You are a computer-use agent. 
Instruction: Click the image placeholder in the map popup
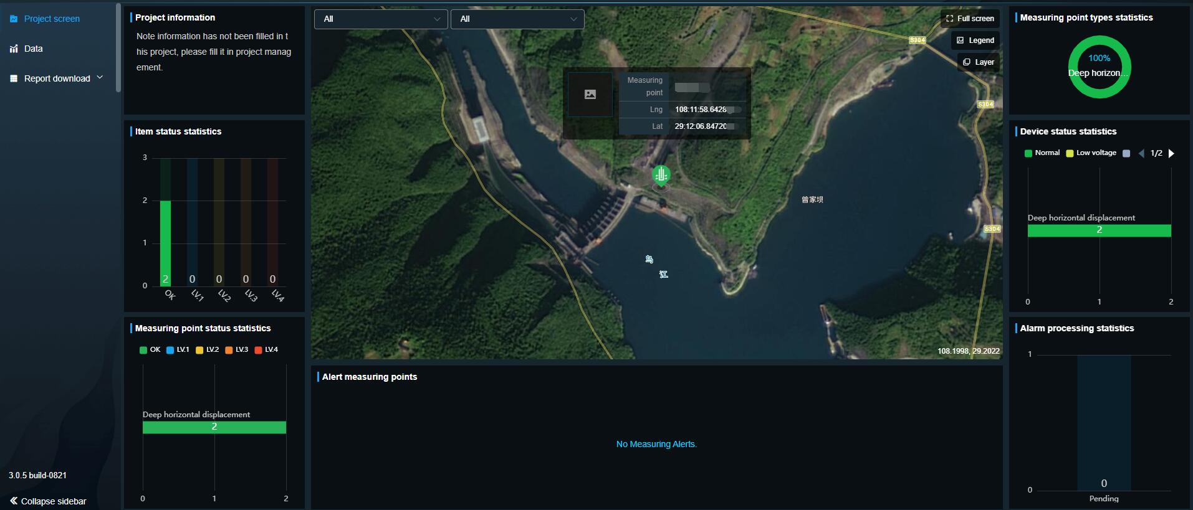590,95
